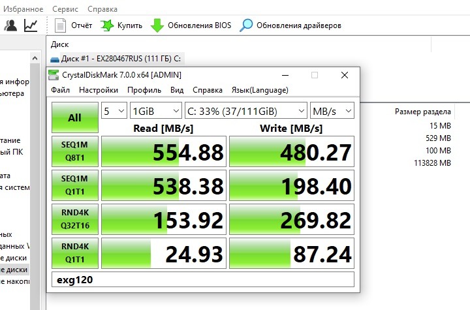Open the Язык(Language) menu

[x=260, y=90]
